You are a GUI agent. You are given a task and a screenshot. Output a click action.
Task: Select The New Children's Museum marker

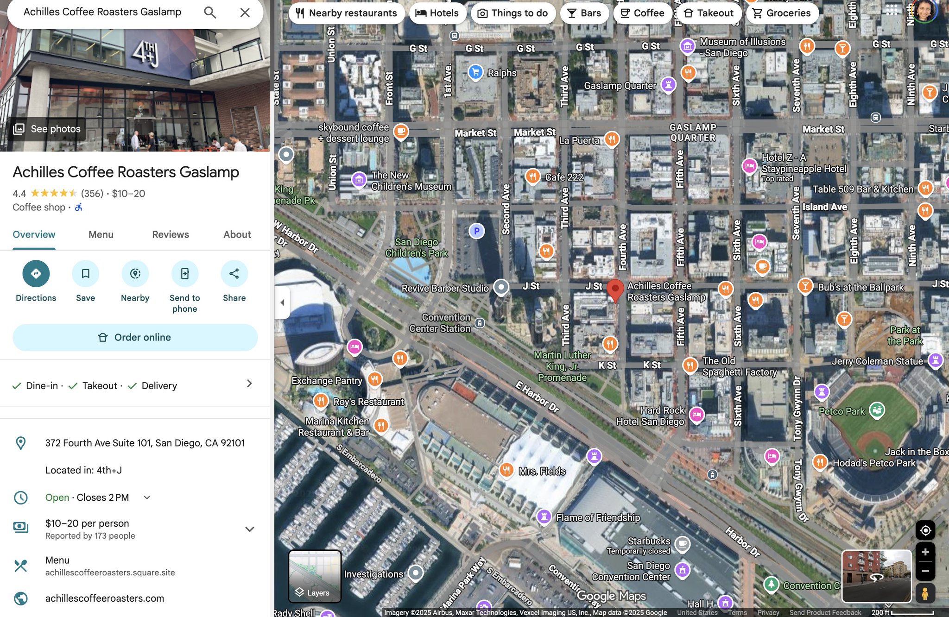[359, 180]
